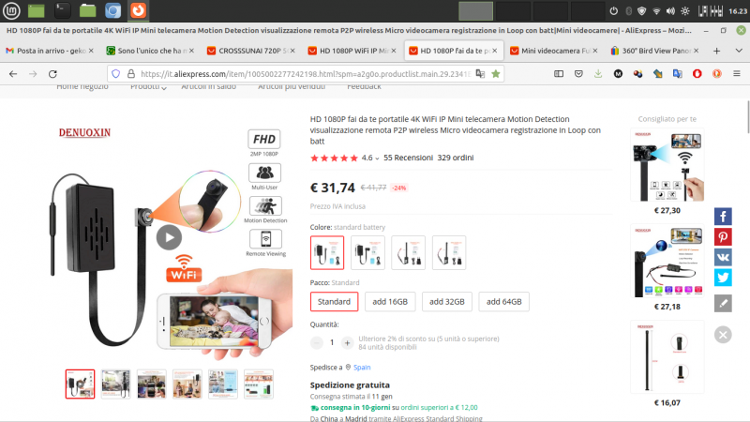Open Firefox hamburger application menu
The image size is (750, 422).
click(737, 74)
